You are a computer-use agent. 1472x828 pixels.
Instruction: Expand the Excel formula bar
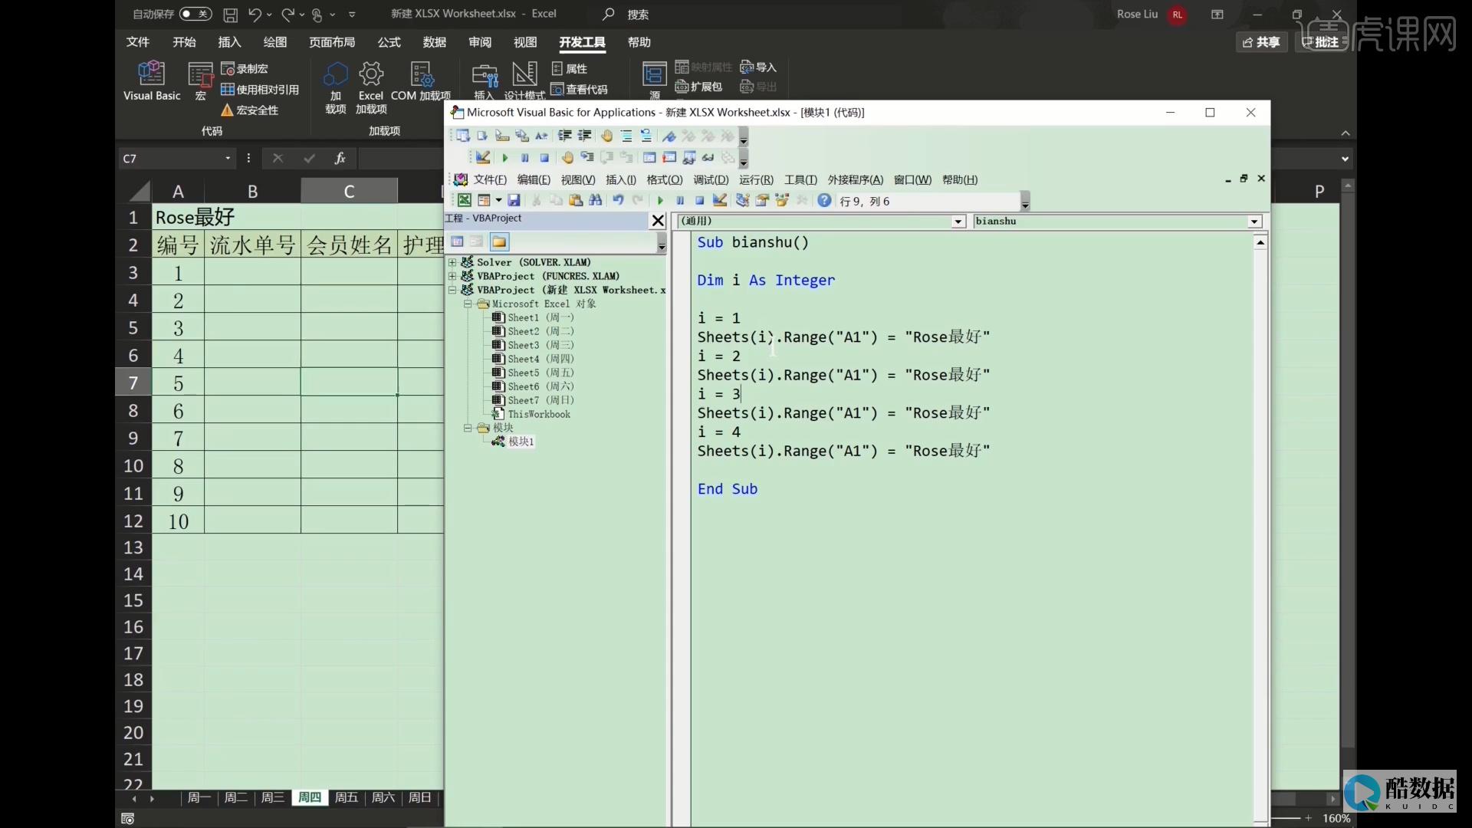pos(1345,159)
